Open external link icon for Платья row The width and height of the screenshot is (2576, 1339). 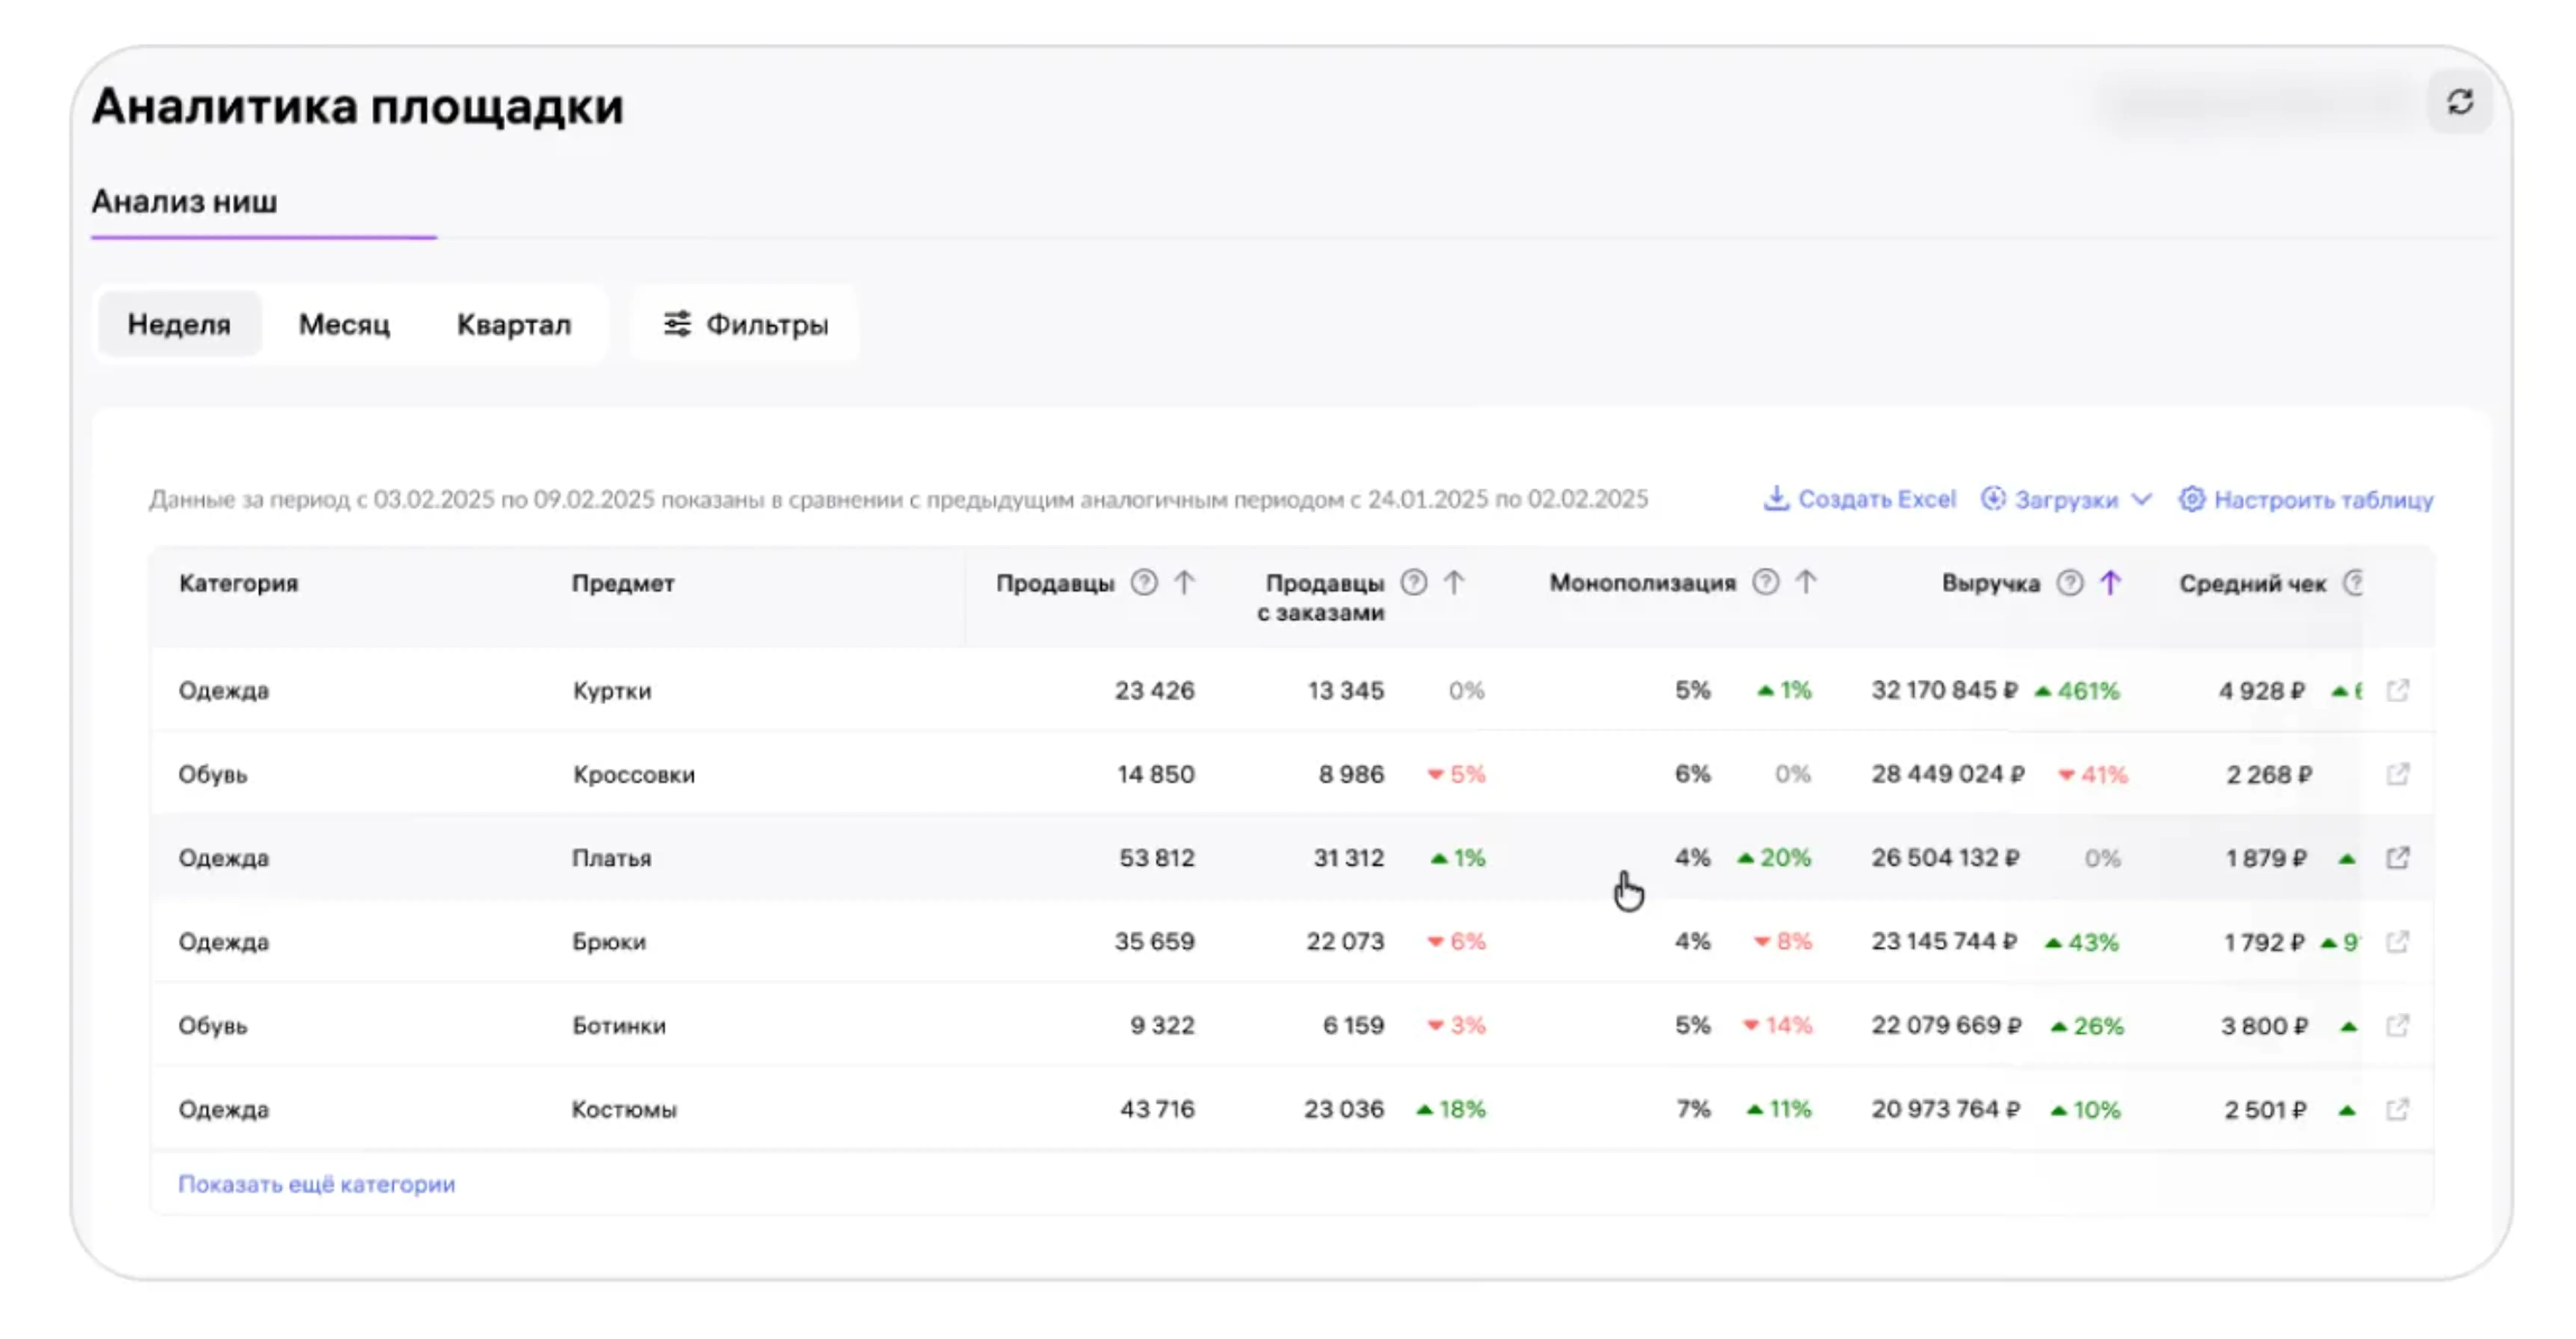tap(2397, 858)
